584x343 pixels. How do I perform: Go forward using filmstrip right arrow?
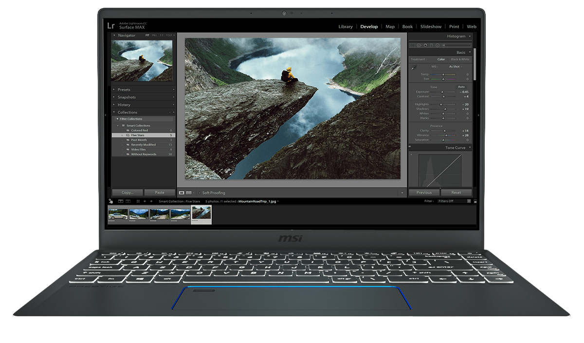pos(151,201)
